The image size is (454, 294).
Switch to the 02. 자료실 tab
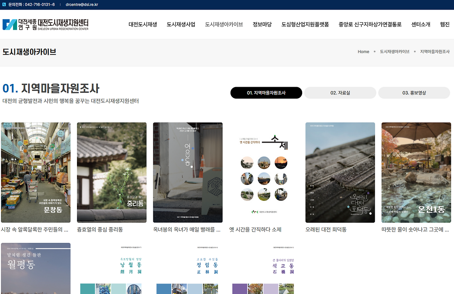click(x=340, y=93)
